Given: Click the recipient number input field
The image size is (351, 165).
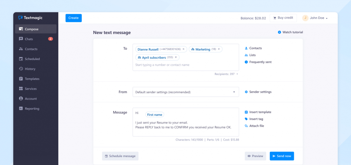Looking at the screenshot, I should (185, 65).
